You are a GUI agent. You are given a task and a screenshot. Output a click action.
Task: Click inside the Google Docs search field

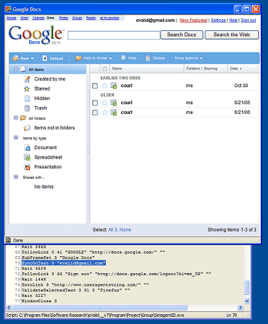(x=114, y=35)
